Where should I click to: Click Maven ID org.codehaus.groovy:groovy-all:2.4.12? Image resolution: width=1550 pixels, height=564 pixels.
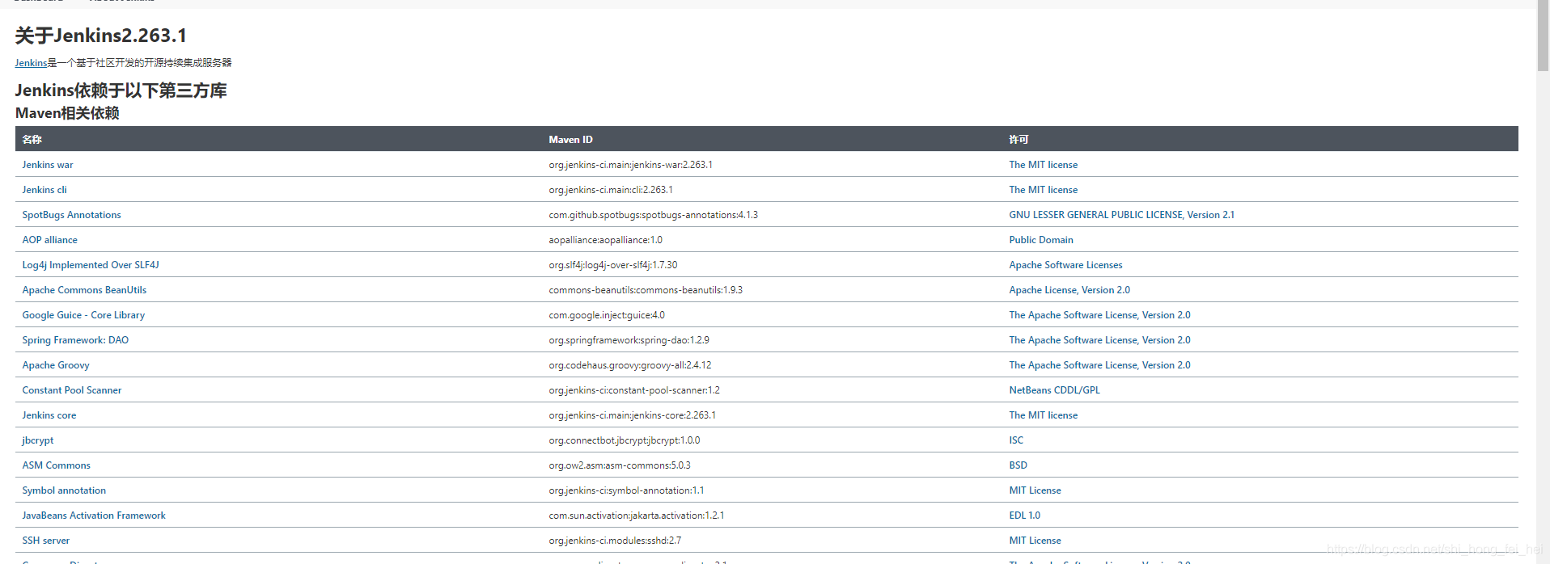tap(630, 365)
